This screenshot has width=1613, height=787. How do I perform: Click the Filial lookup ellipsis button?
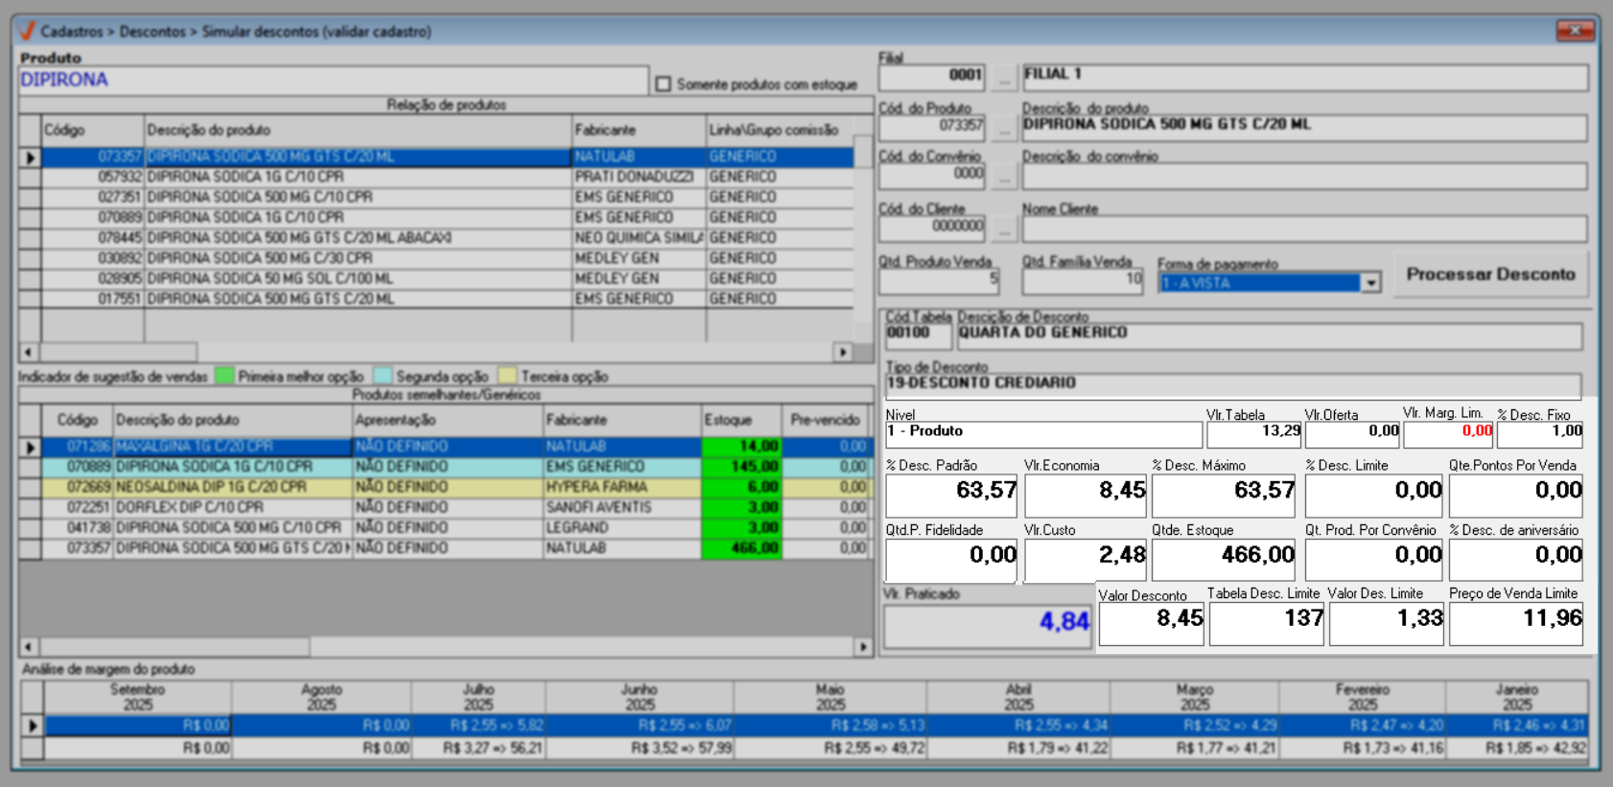coord(1004,77)
